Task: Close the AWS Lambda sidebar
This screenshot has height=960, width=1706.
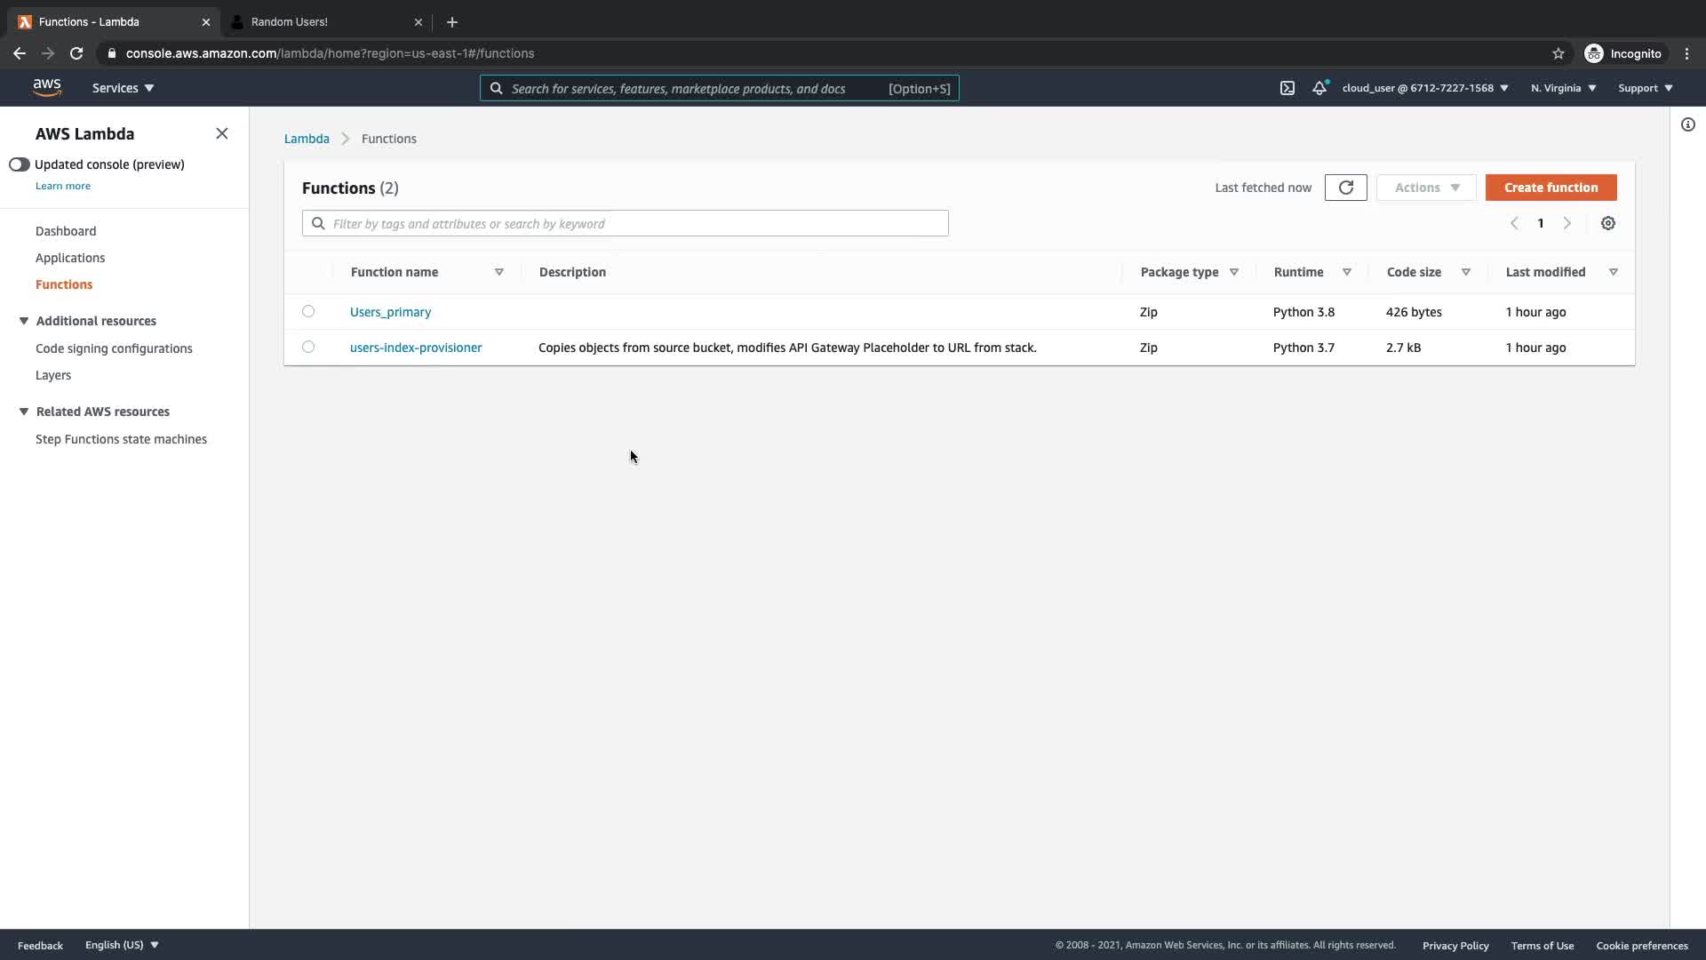Action: coord(222,133)
